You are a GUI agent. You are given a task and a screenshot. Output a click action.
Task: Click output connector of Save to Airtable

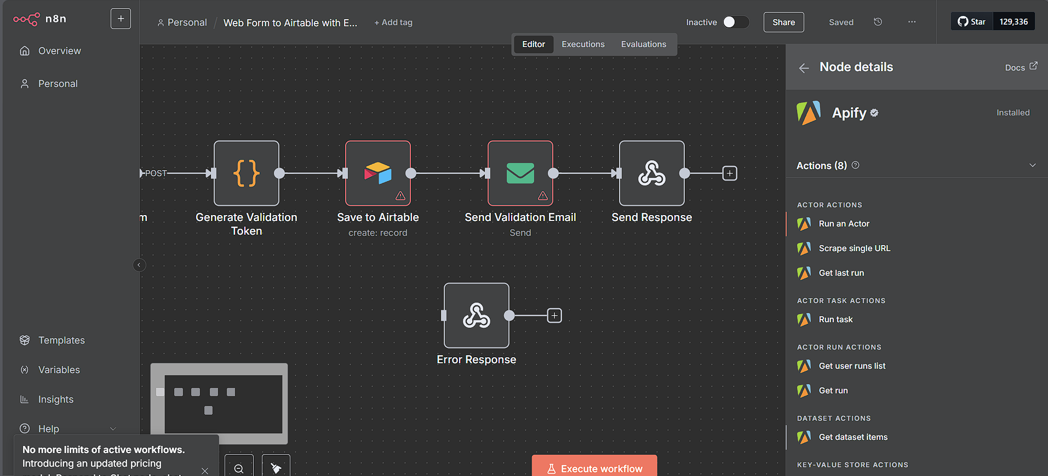[411, 173]
